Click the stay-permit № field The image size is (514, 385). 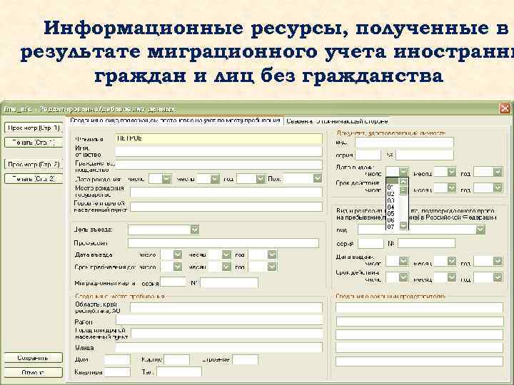point(426,243)
